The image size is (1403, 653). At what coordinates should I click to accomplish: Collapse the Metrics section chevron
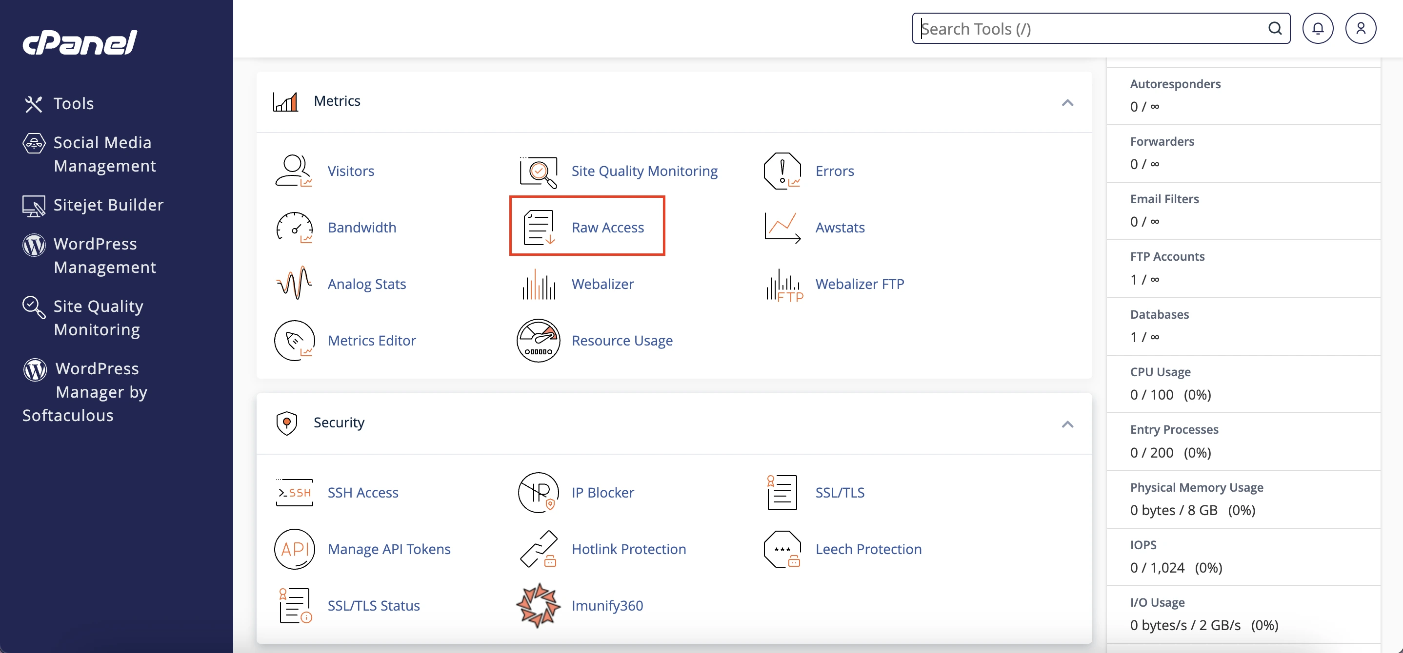click(1067, 102)
